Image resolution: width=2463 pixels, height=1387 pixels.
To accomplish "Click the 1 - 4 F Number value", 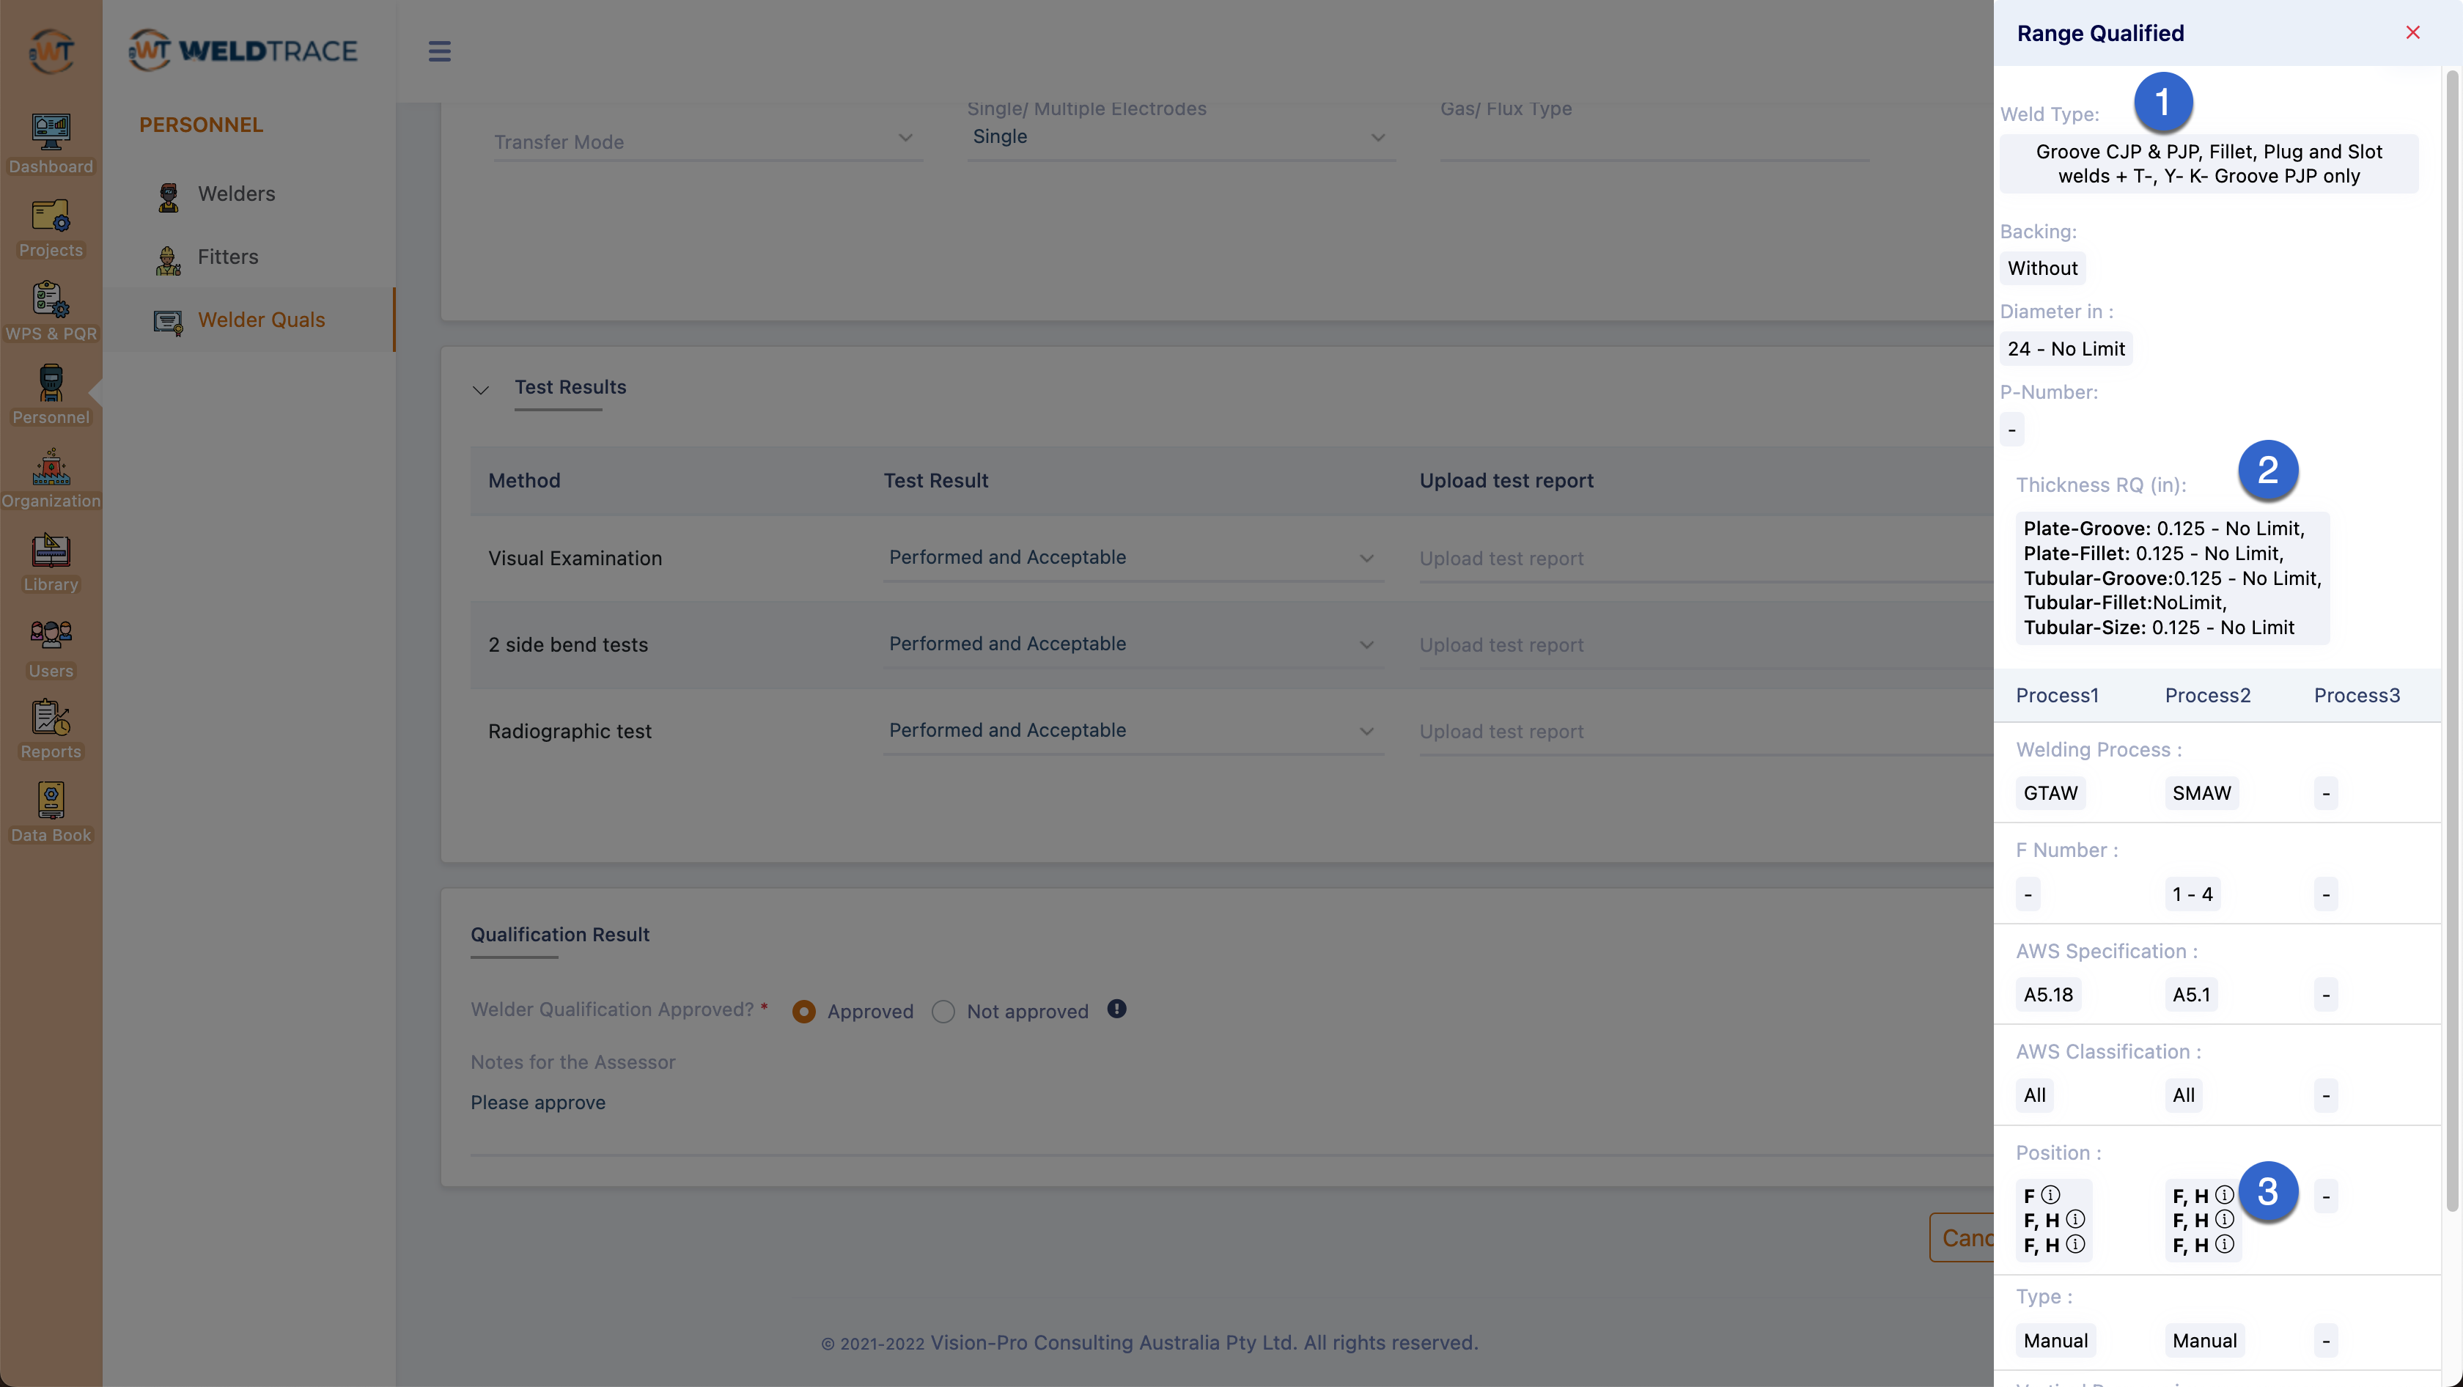I will tap(2192, 894).
